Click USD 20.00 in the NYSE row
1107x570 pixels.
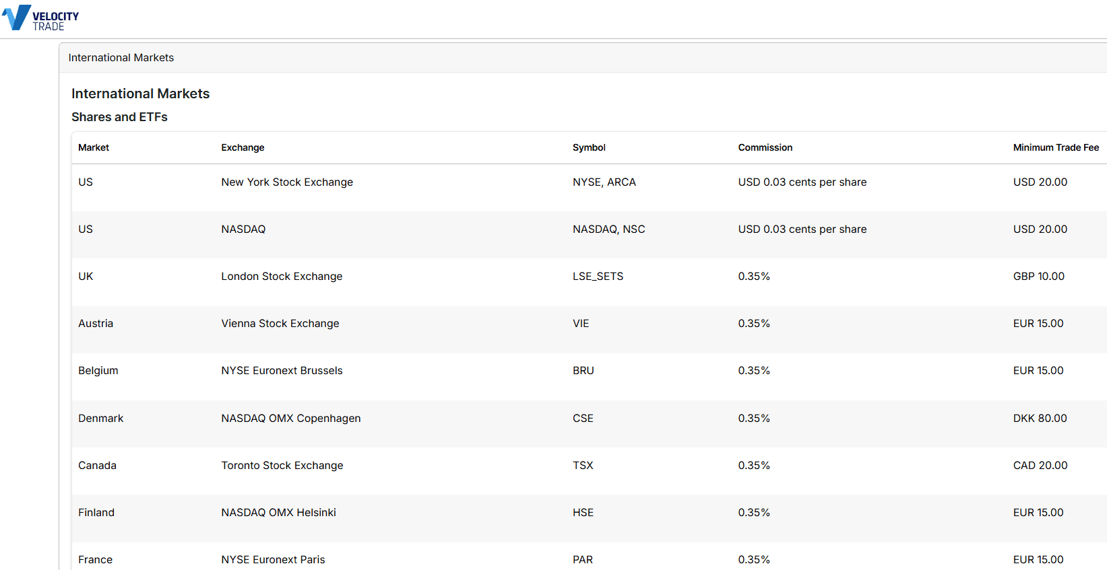point(1040,182)
